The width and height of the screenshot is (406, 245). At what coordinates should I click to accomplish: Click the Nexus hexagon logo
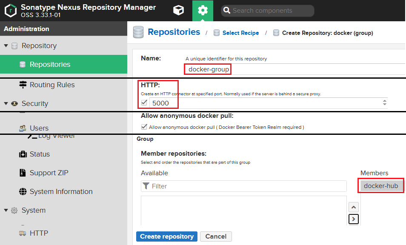(11, 11)
